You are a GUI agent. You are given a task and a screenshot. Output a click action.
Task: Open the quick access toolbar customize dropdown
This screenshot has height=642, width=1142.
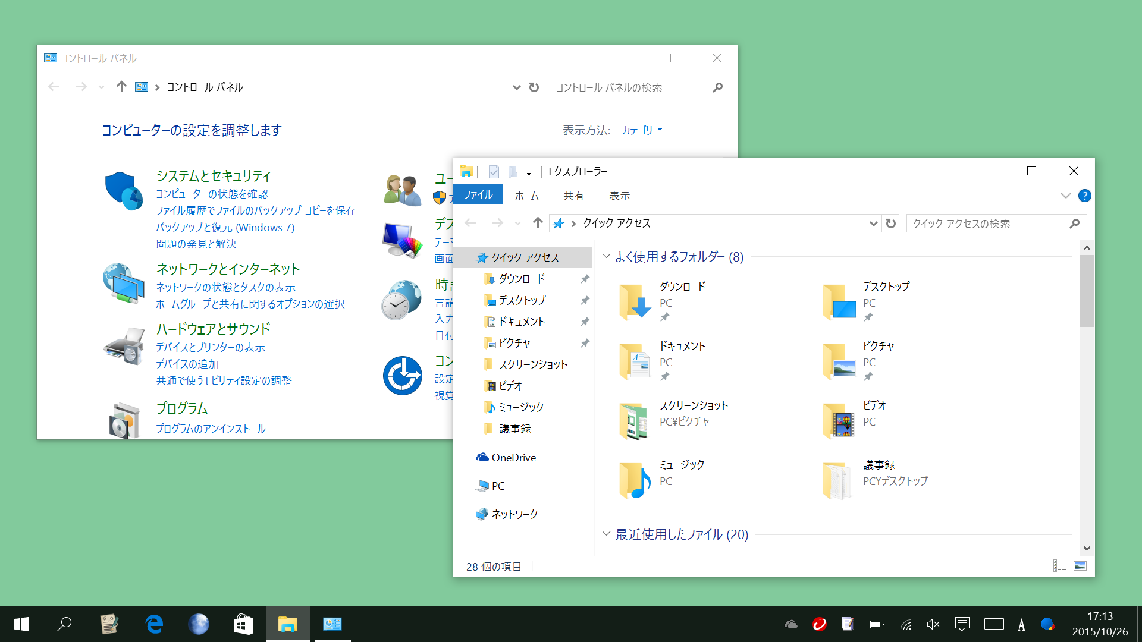click(x=528, y=172)
